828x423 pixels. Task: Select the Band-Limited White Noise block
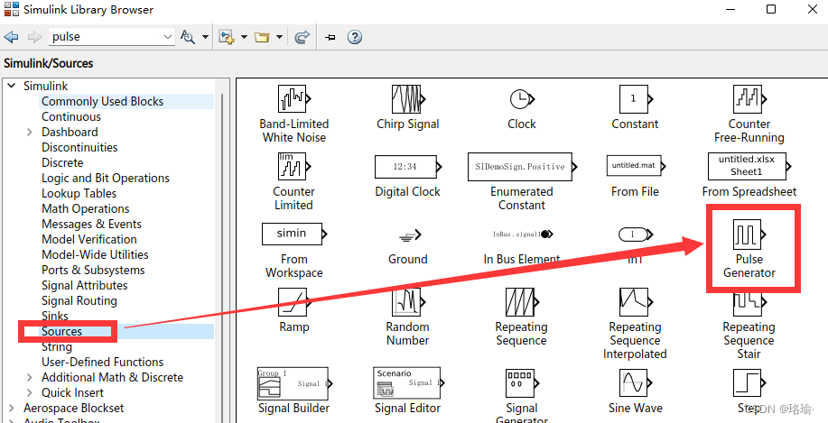pyautogui.click(x=295, y=100)
